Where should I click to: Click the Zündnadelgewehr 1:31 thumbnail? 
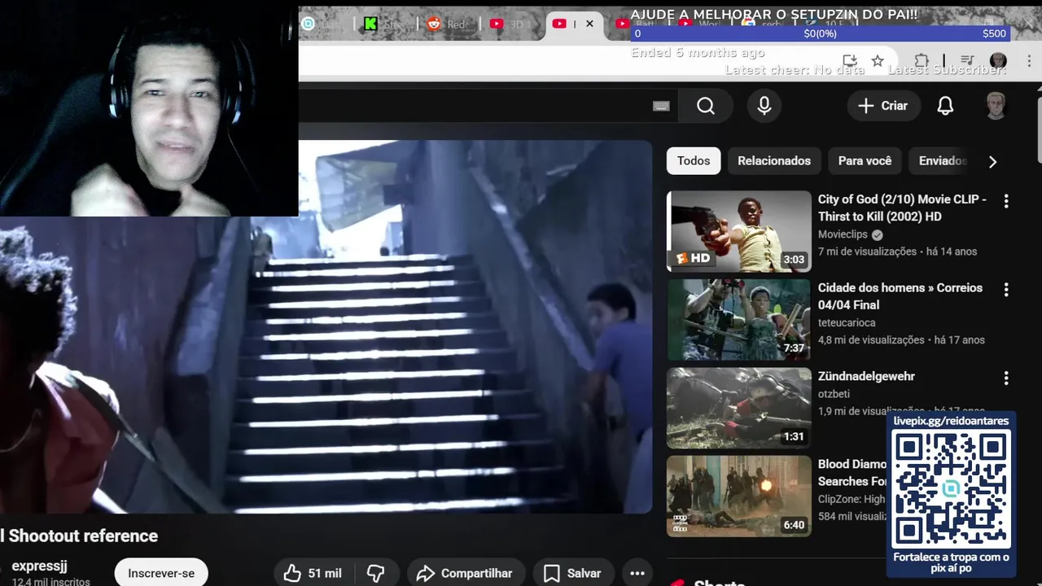point(739,408)
